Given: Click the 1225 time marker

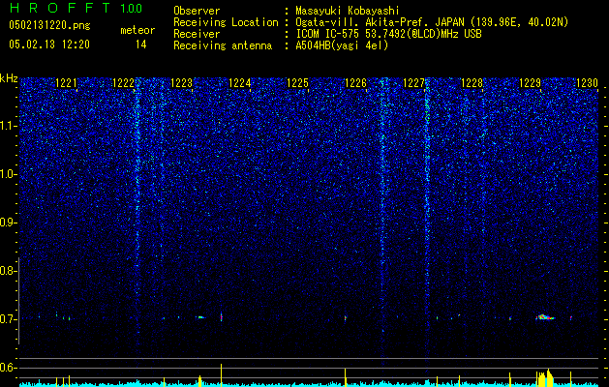Looking at the screenshot, I should [297, 83].
